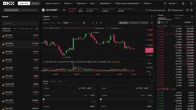
Task: Open the chart lines menu icon
Action: tap(101, 23)
